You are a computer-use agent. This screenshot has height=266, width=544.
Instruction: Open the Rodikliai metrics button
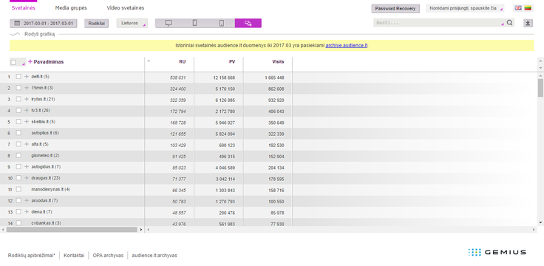point(96,24)
